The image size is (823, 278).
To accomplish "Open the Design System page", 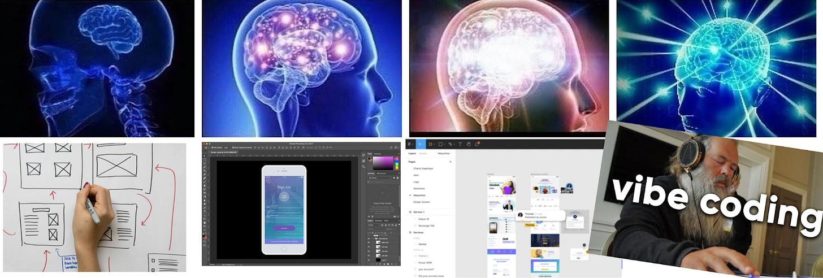I will (422, 202).
